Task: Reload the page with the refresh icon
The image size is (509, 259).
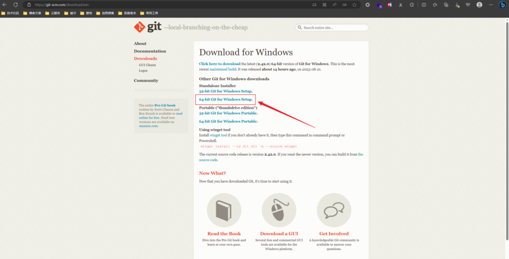Action: click(15, 5)
